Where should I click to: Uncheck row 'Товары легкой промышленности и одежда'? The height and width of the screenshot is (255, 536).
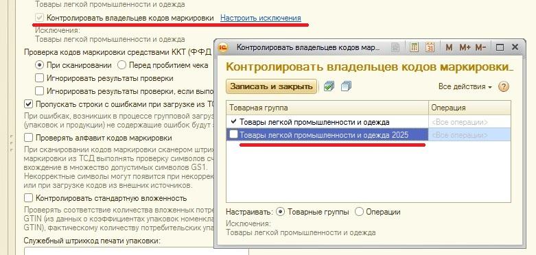pyautogui.click(x=233, y=121)
